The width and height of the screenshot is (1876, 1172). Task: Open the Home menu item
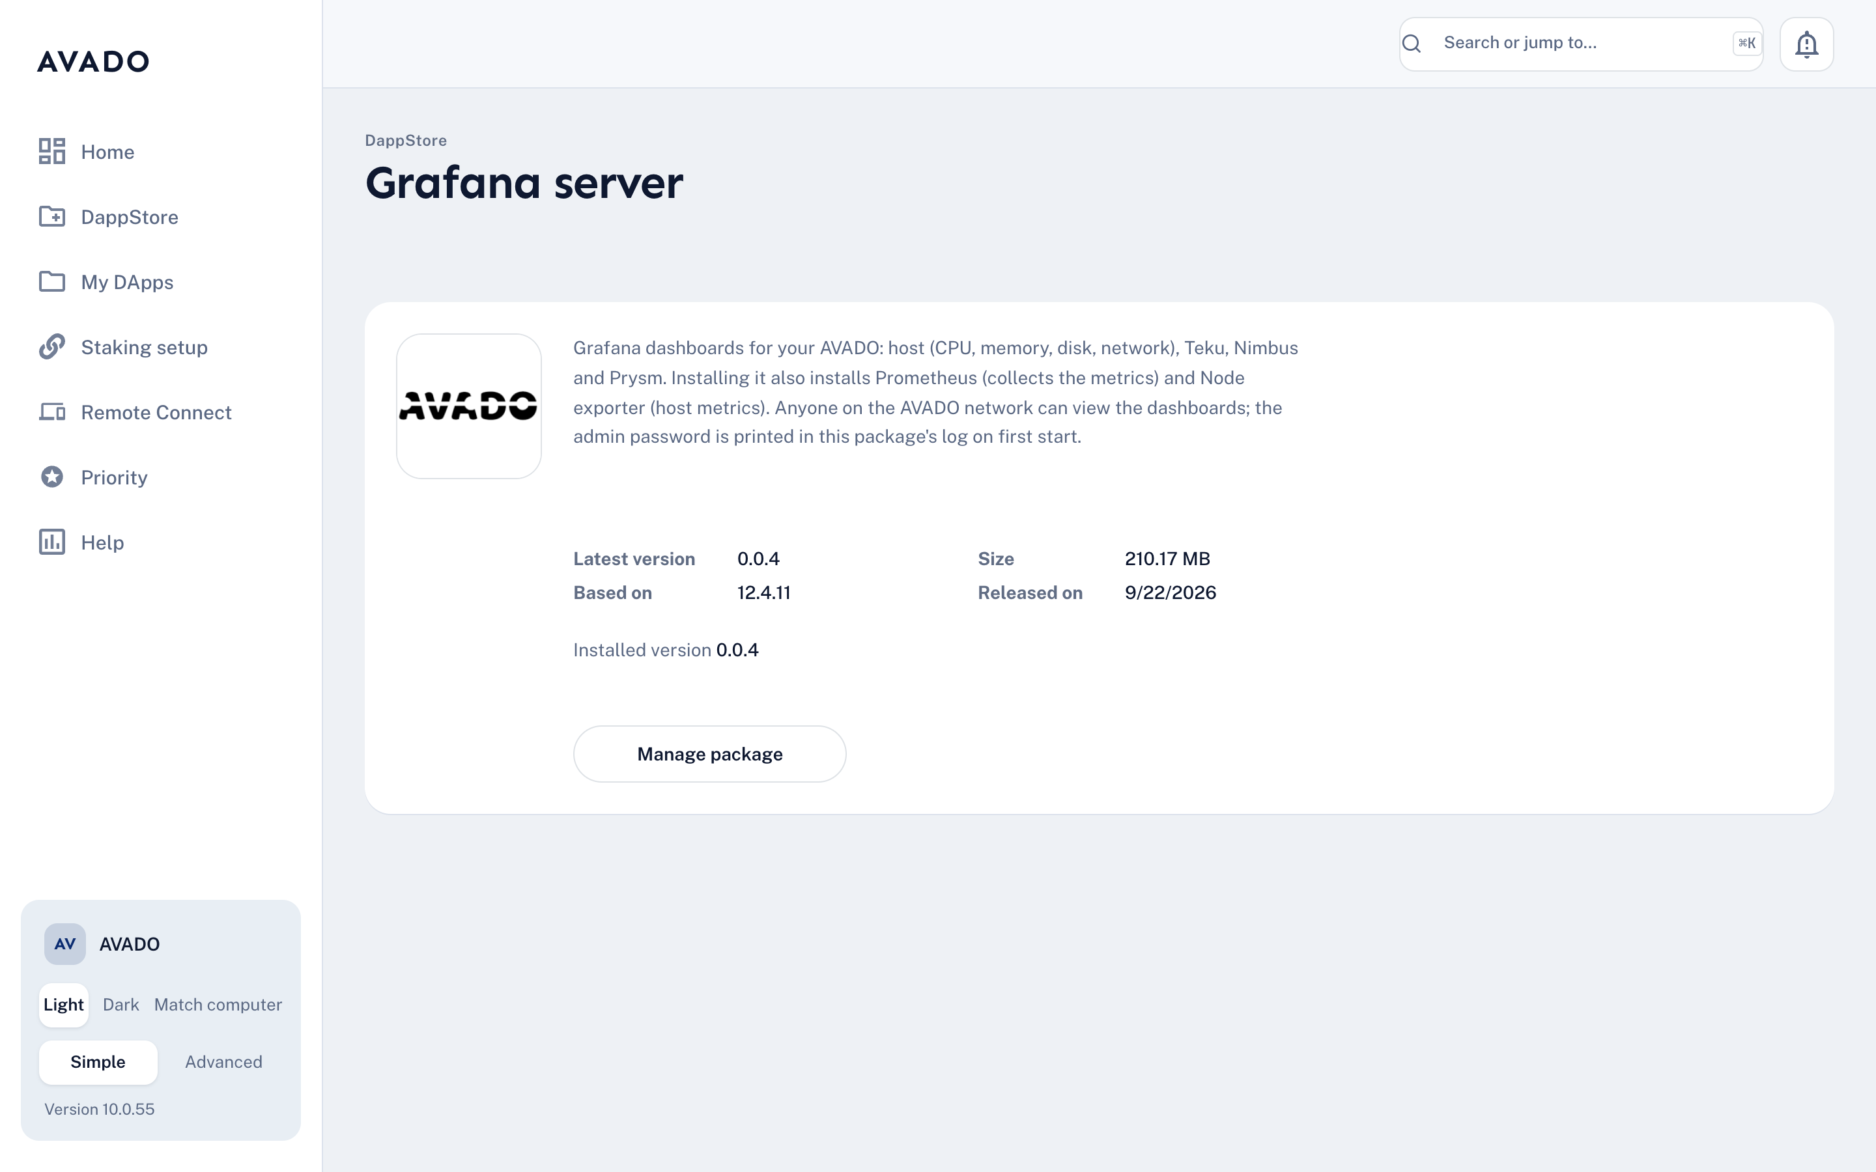point(160,151)
